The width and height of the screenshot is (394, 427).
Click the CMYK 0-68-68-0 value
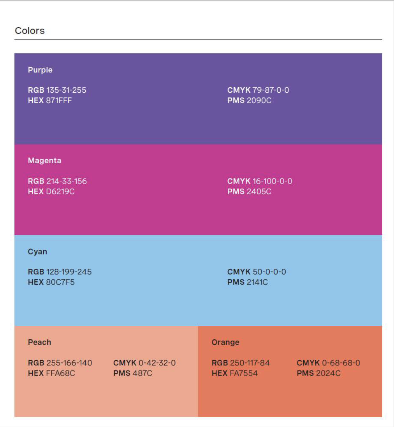pyautogui.click(x=329, y=363)
